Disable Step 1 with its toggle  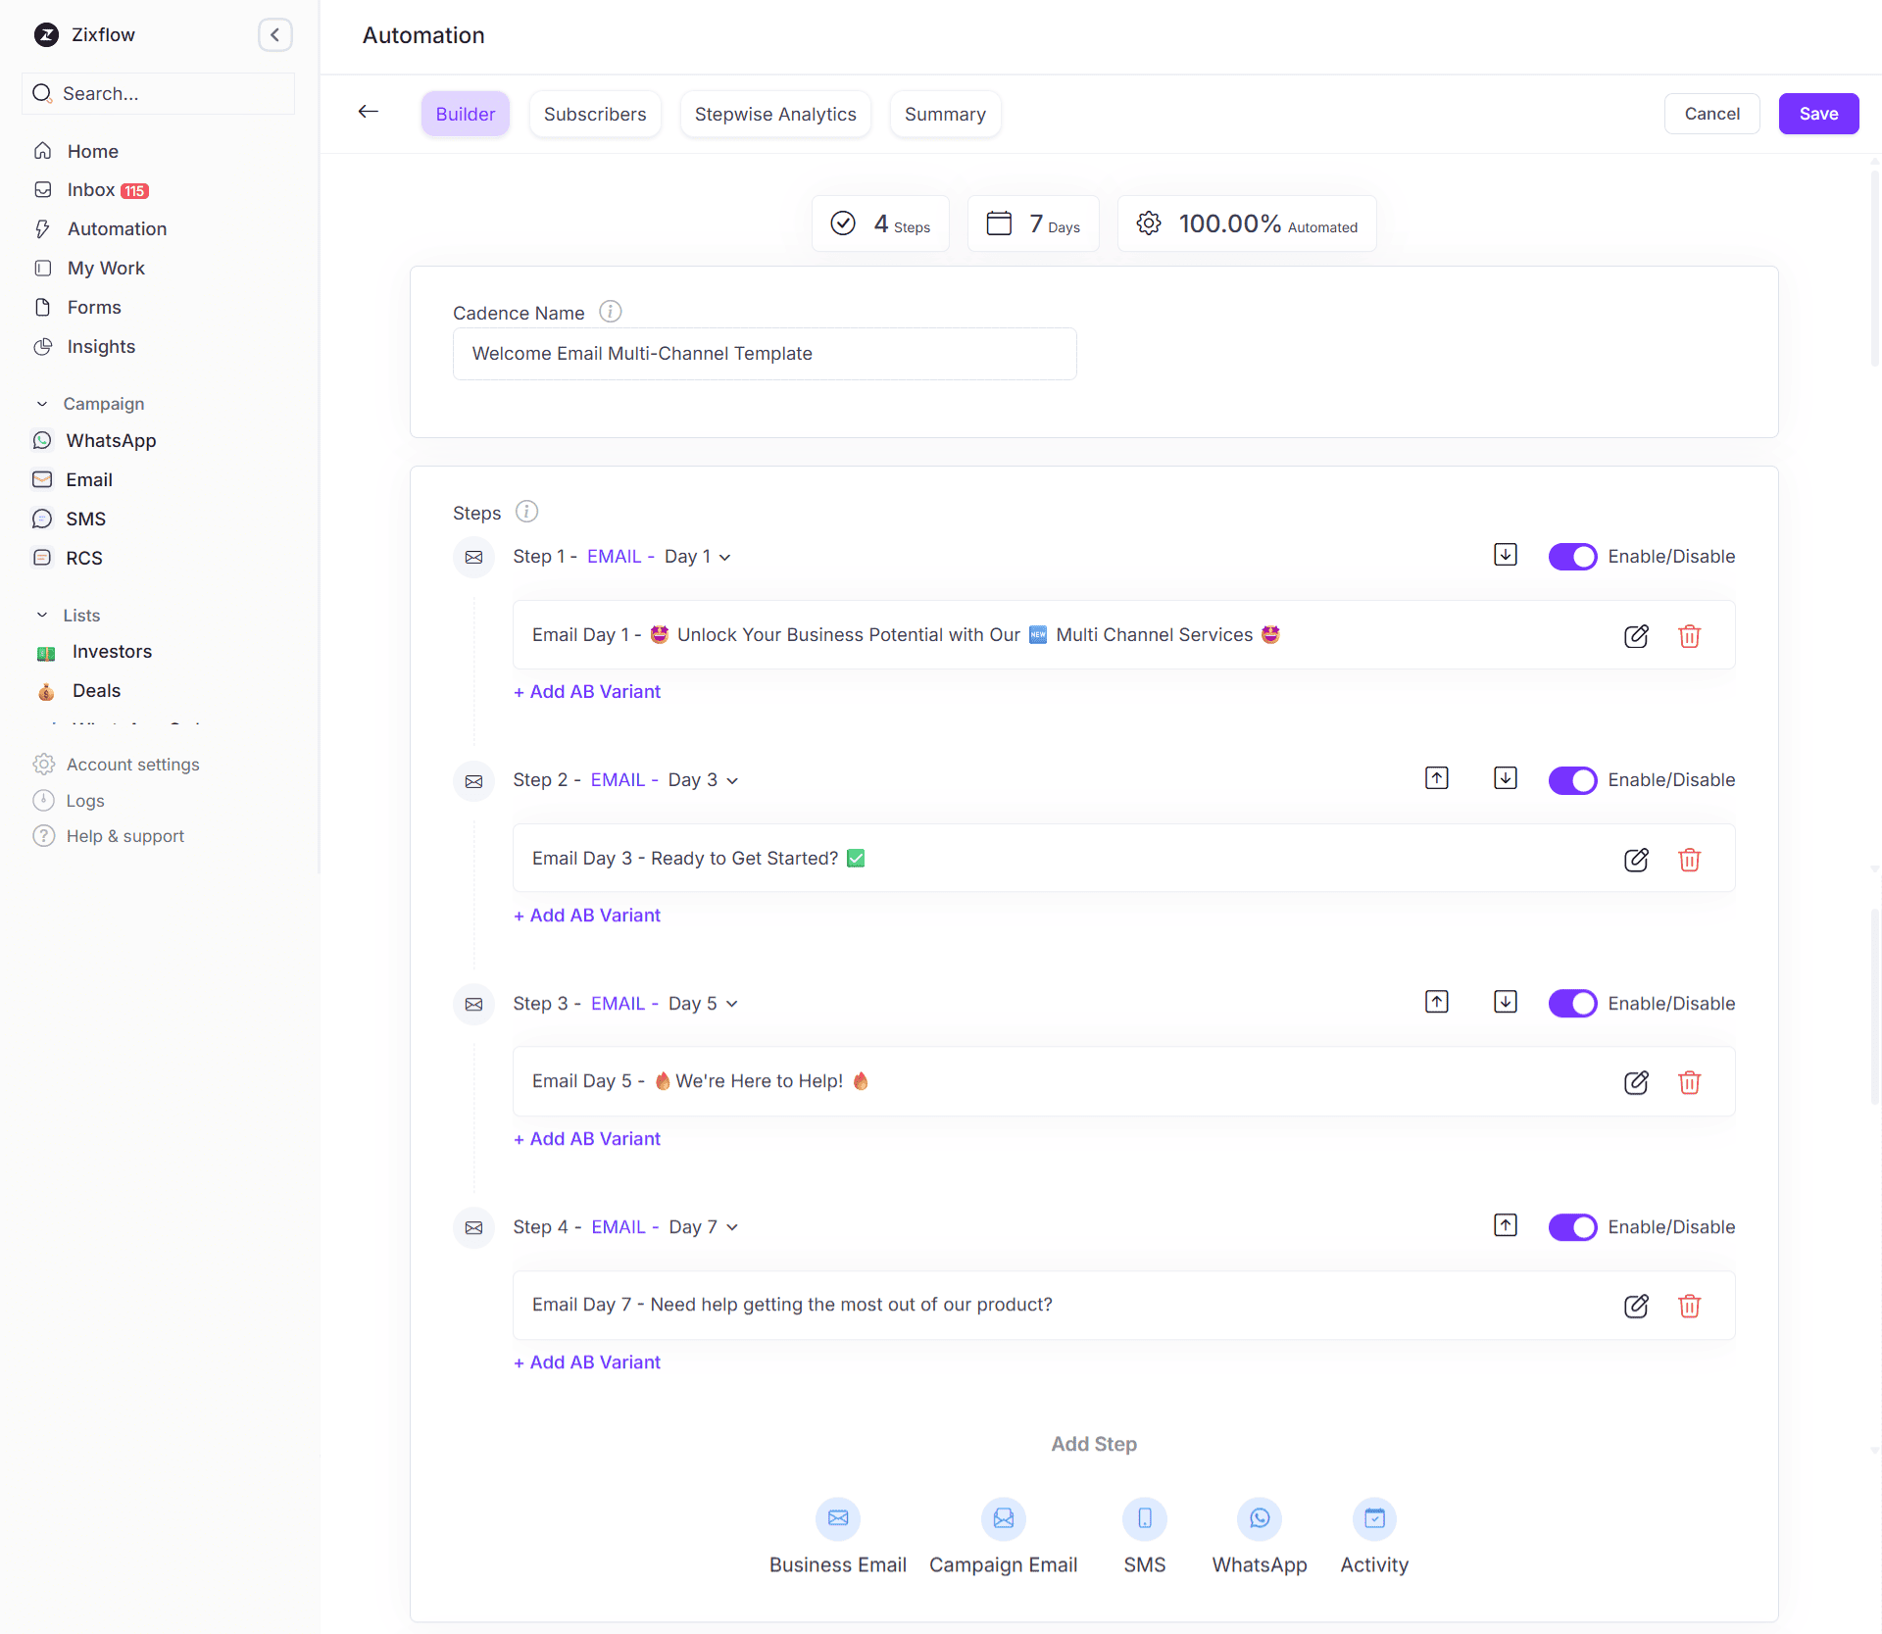pyautogui.click(x=1572, y=556)
